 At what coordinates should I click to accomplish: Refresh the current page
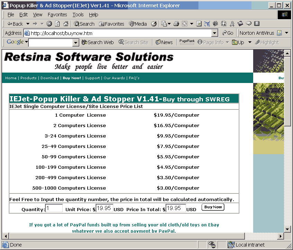(x=57, y=24)
